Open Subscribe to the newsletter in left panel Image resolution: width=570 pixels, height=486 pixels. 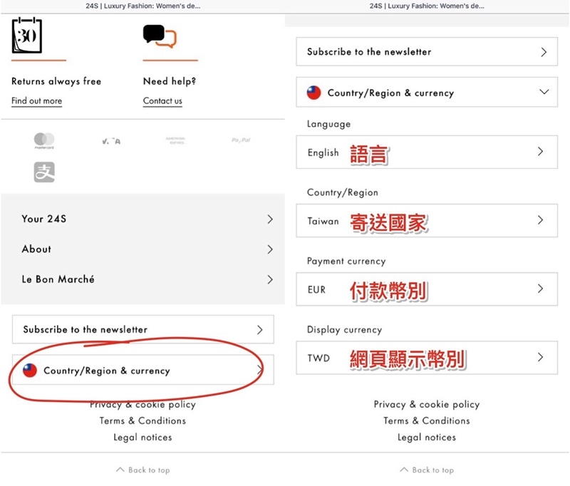pyautogui.click(x=143, y=329)
